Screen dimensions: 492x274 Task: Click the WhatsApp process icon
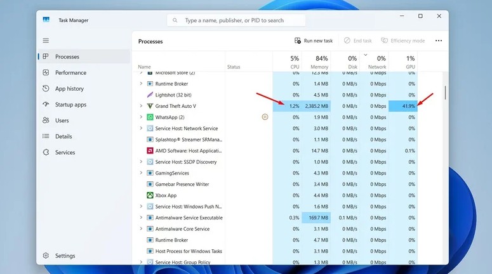pyautogui.click(x=150, y=117)
